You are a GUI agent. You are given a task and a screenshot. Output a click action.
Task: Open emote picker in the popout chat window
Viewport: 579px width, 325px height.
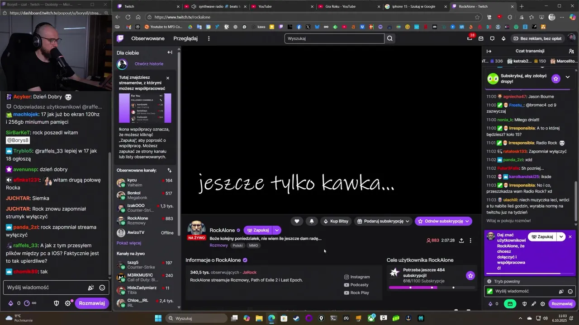coord(102,288)
